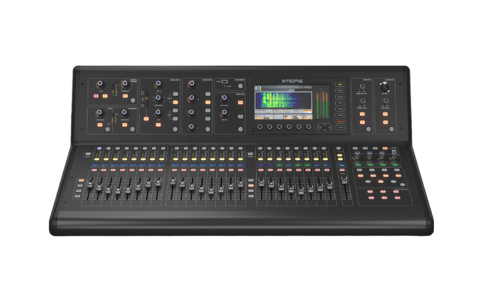This screenshot has height=301, width=482.
Task: Open the Setup screen button
Action: point(340,103)
